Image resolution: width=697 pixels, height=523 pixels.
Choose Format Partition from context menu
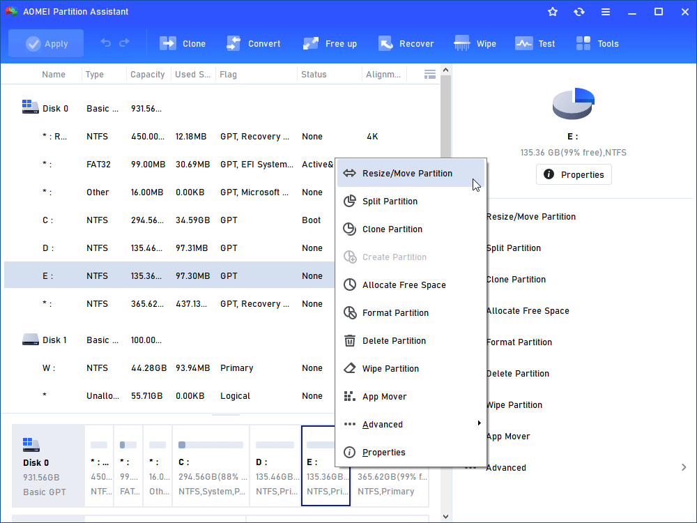pos(411,313)
